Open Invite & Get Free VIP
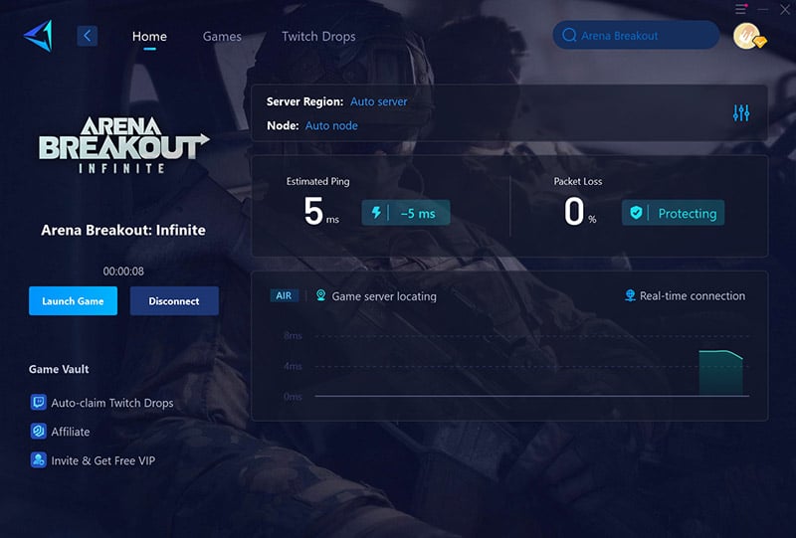This screenshot has width=796, height=538. point(103,460)
